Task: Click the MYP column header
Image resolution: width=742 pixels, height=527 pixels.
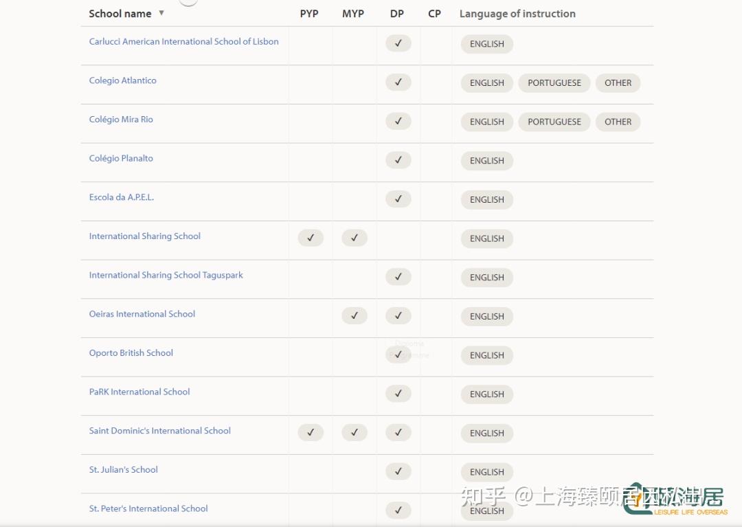Action: coord(353,14)
